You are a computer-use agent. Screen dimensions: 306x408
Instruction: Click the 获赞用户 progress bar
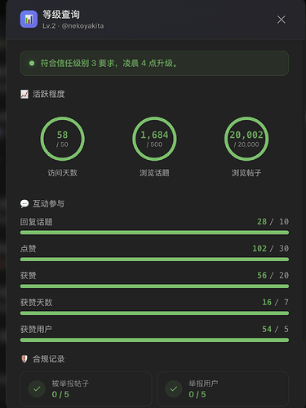(x=154, y=340)
